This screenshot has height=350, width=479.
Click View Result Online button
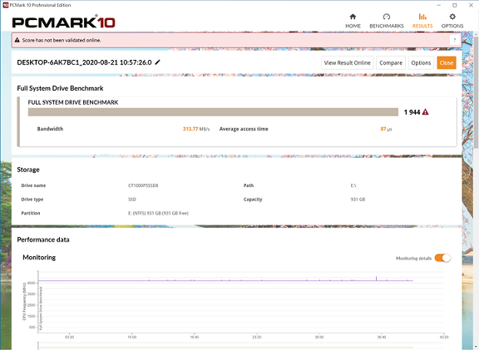(x=348, y=62)
